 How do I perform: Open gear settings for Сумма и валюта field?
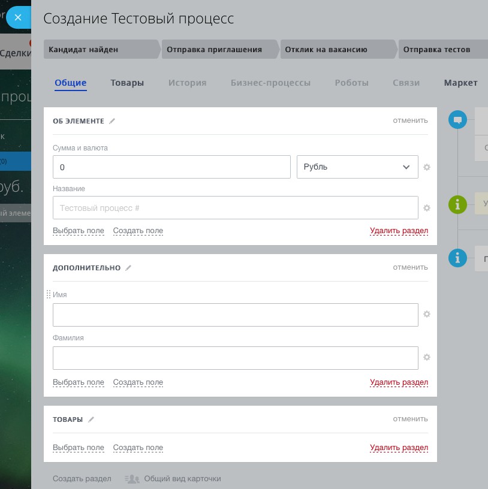point(427,167)
